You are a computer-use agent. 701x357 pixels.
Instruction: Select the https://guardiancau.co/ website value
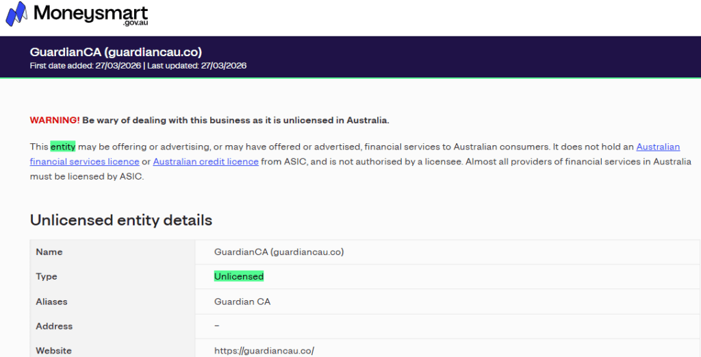point(264,351)
